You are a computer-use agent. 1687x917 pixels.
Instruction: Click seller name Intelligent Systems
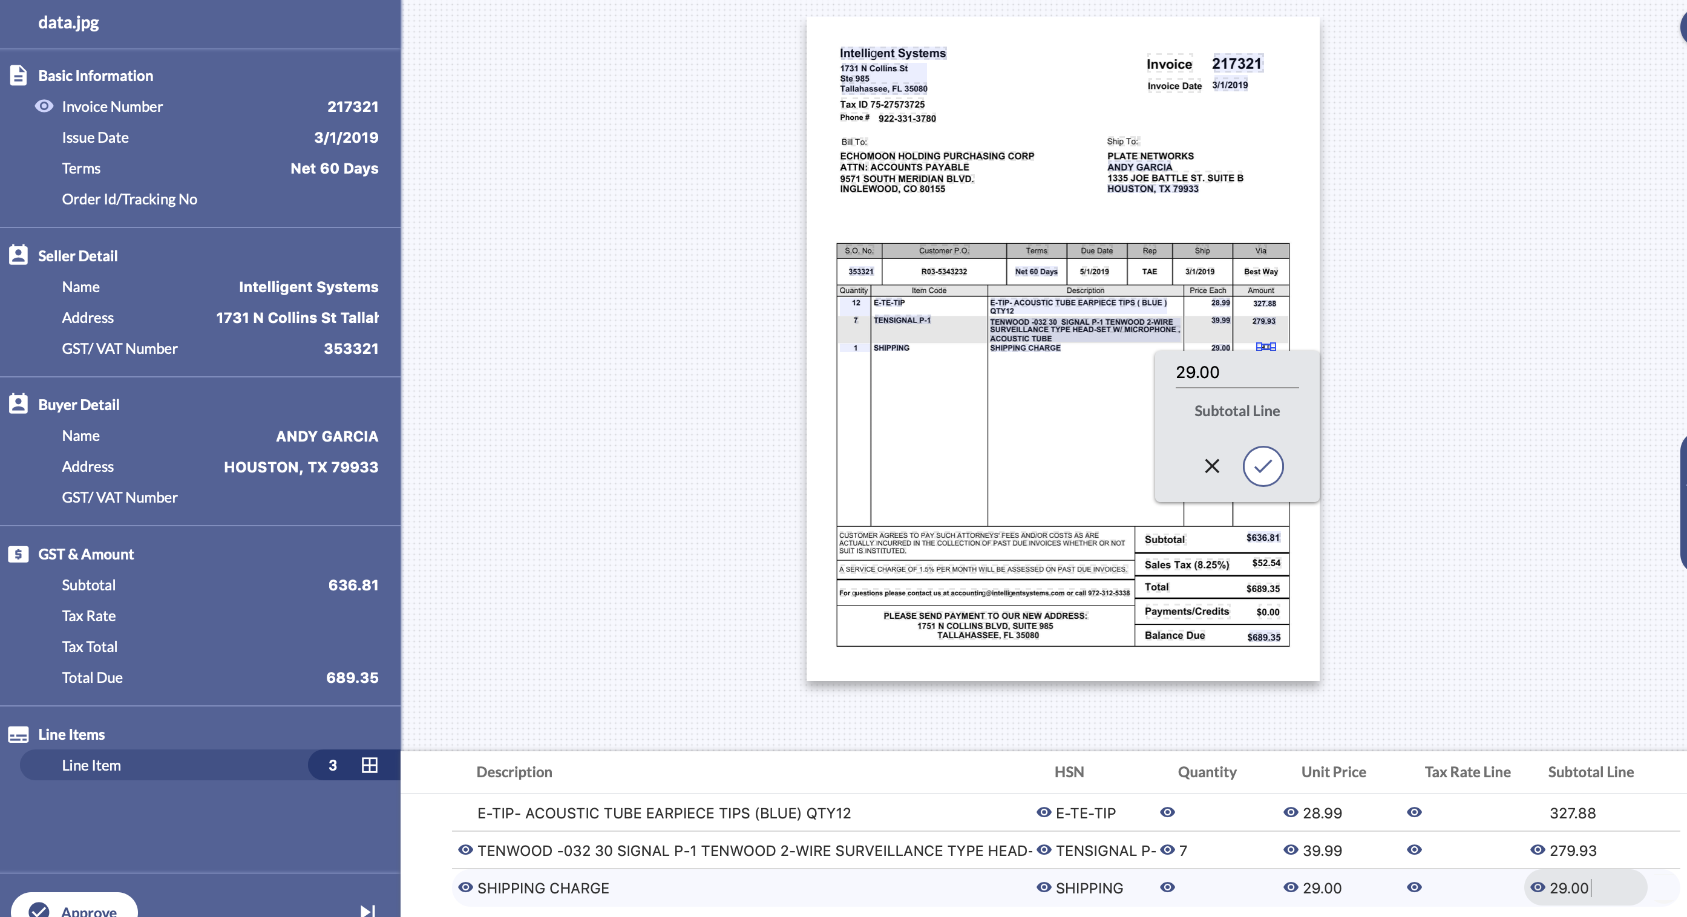(x=309, y=287)
